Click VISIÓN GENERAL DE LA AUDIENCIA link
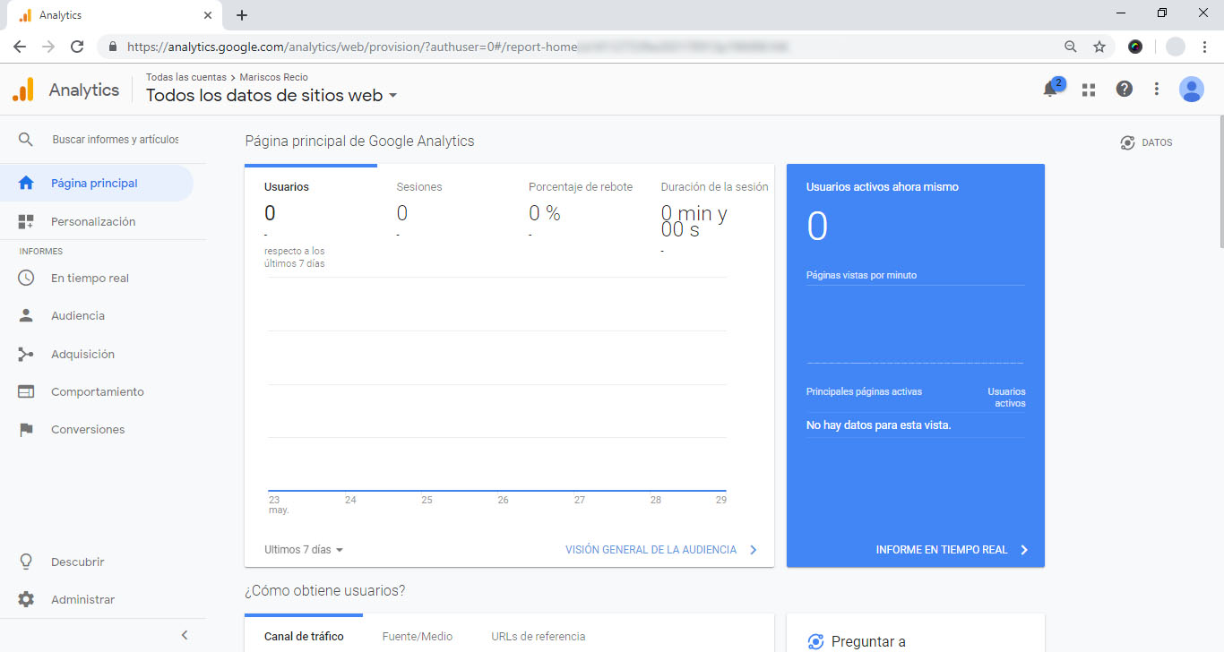Image resolution: width=1224 pixels, height=652 pixels. 651,550
